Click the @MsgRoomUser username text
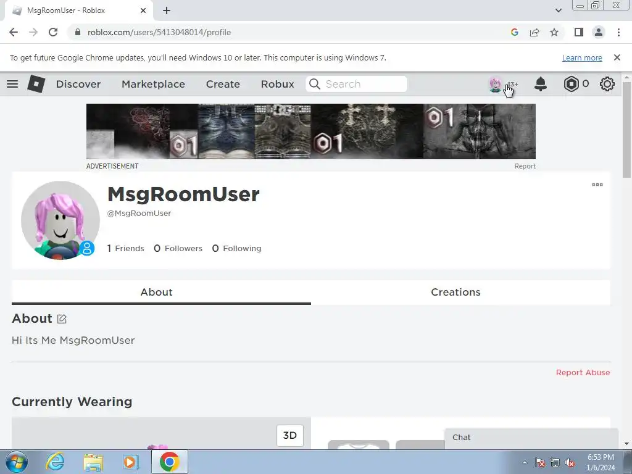This screenshot has height=474, width=632. 139,214
